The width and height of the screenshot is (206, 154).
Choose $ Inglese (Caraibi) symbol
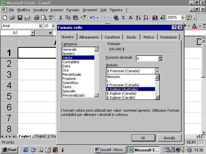tap(131, 98)
